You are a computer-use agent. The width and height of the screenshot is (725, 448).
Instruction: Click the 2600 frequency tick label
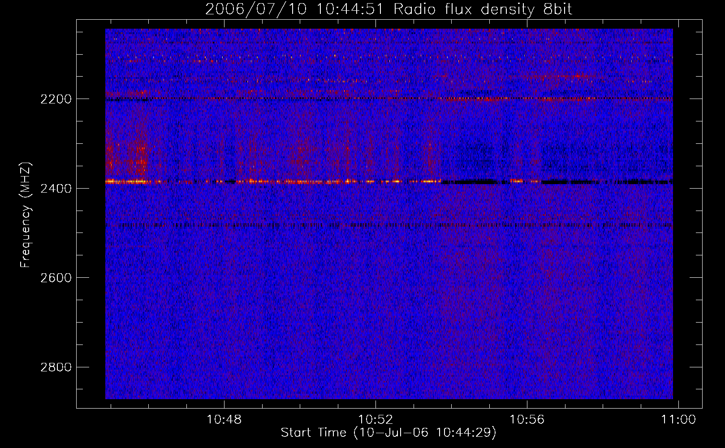tap(56, 278)
